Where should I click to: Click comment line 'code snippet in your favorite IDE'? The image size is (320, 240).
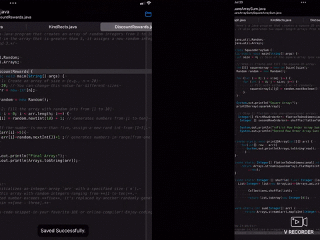(x=76, y=212)
